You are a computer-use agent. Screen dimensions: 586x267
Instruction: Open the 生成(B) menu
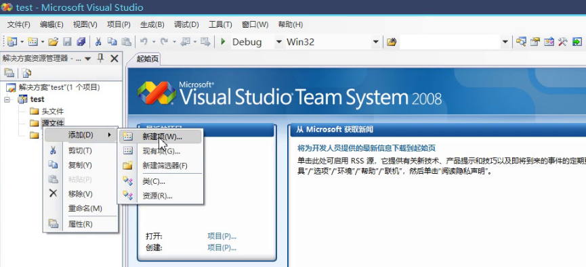[152, 24]
